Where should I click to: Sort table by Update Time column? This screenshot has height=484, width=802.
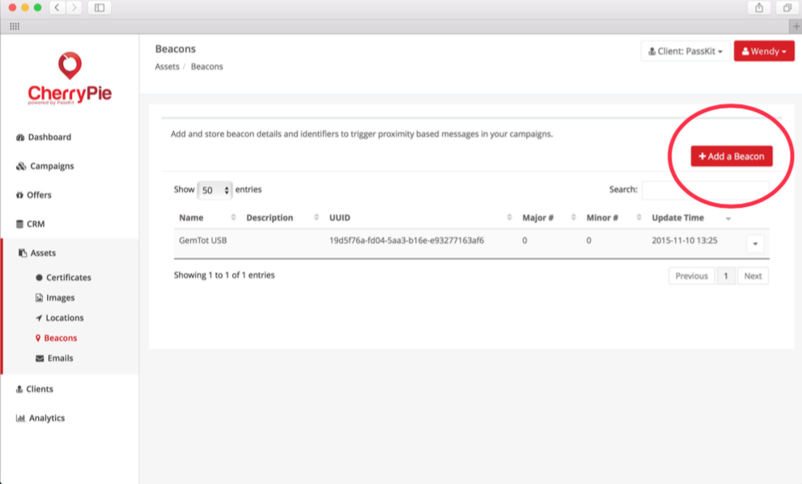point(691,217)
